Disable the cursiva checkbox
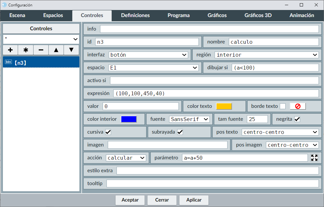 (x=108, y=132)
